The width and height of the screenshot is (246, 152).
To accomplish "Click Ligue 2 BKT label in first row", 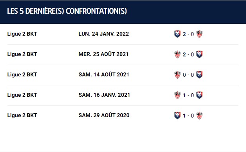I will pyautogui.click(x=22, y=34).
